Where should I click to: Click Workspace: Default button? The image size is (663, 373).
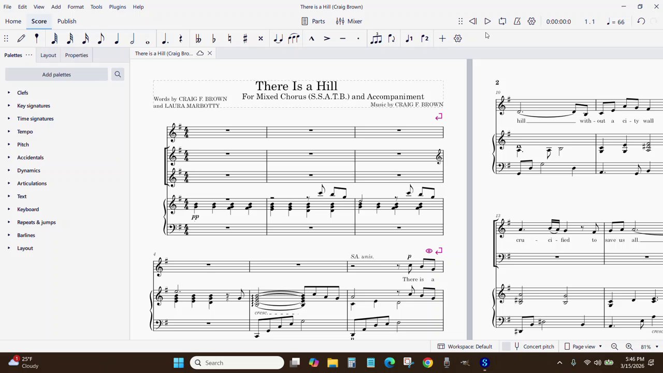pos(465,347)
